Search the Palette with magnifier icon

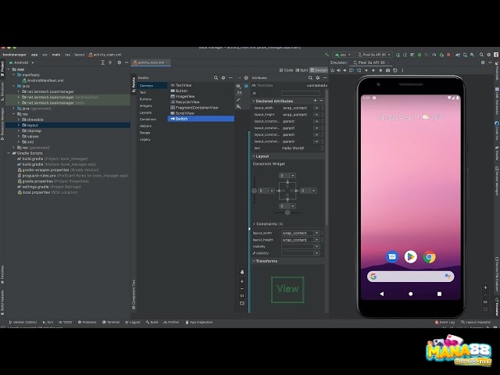[x=216, y=78]
